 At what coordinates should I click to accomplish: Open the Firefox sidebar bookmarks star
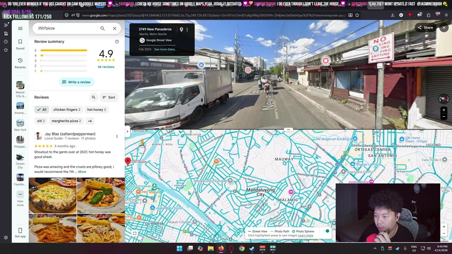click(6, 50)
